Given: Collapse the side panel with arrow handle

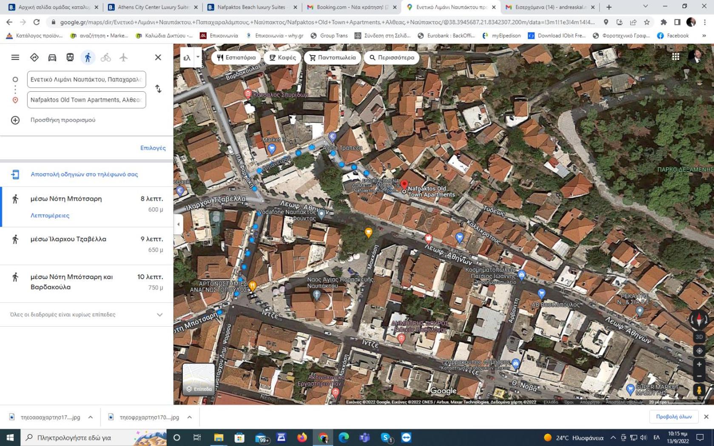Looking at the screenshot, I should (178, 224).
